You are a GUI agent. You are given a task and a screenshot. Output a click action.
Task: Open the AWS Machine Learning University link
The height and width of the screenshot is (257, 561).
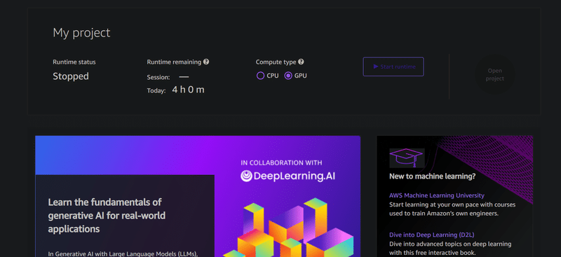(x=436, y=195)
